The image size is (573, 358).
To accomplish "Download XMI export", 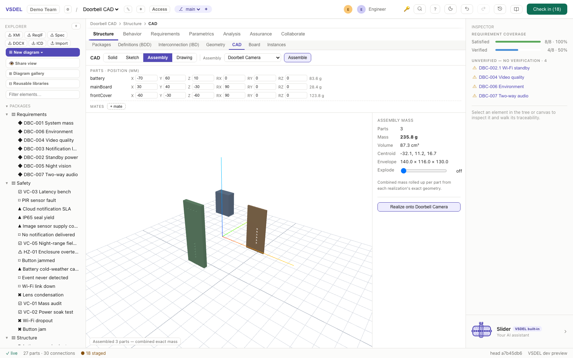I will click(14, 35).
